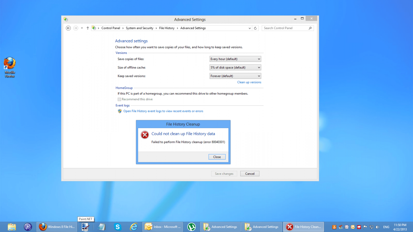Expand chevron after File History breadcrumb
The height and width of the screenshot is (232, 413).
tap(177, 28)
